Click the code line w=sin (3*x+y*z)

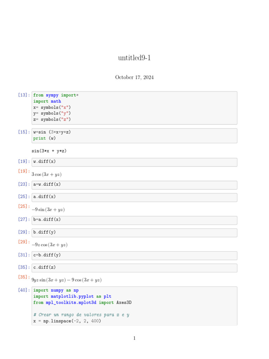point(52,132)
